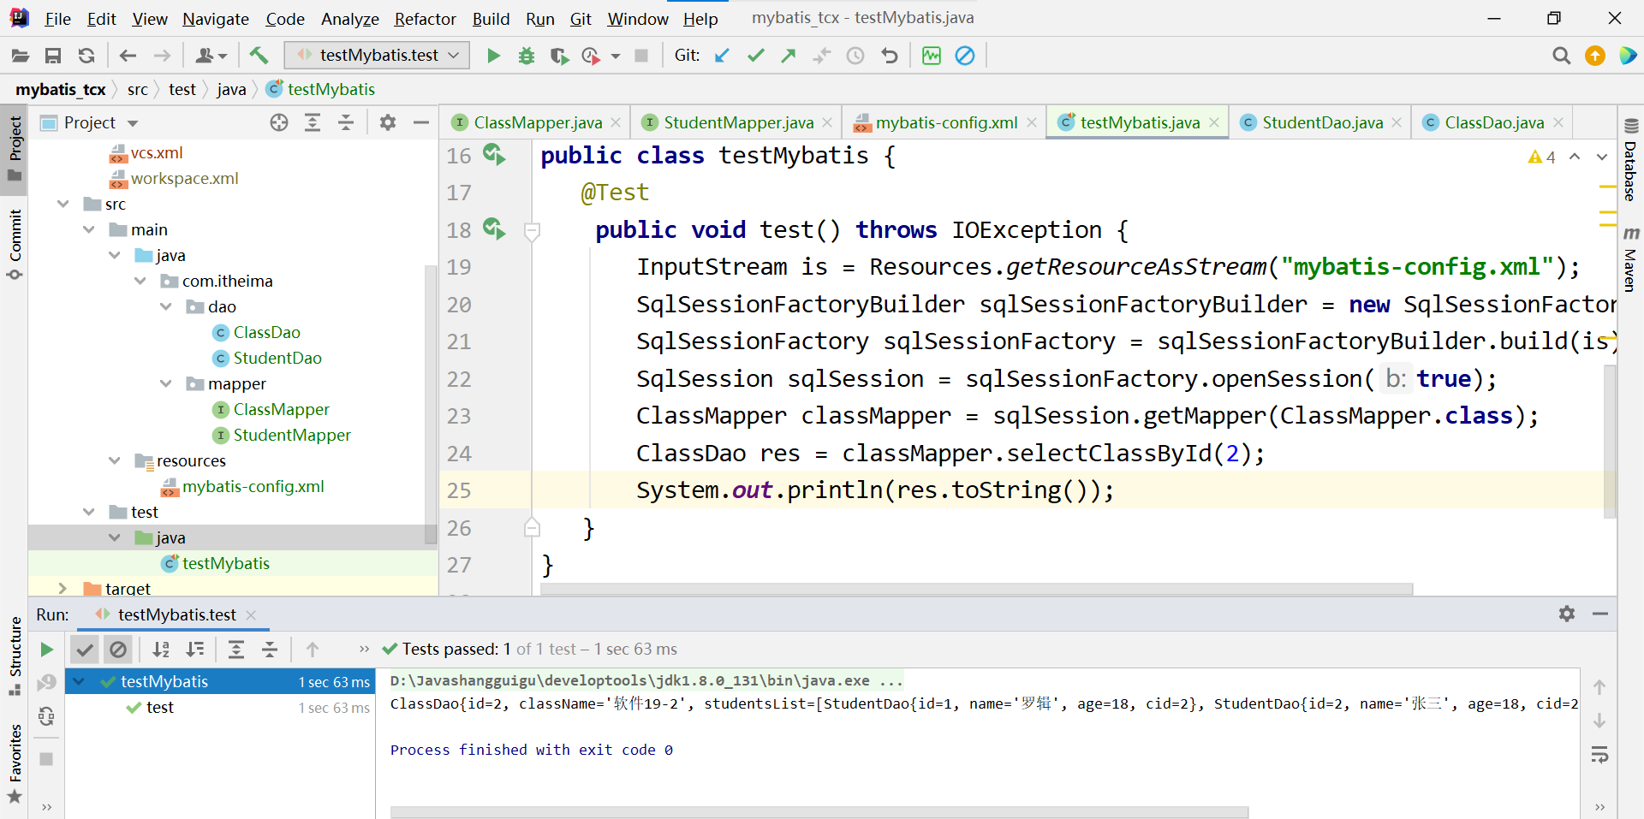Toggle sort by duration in test results
The width and height of the screenshot is (1644, 819).
point(195,650)
